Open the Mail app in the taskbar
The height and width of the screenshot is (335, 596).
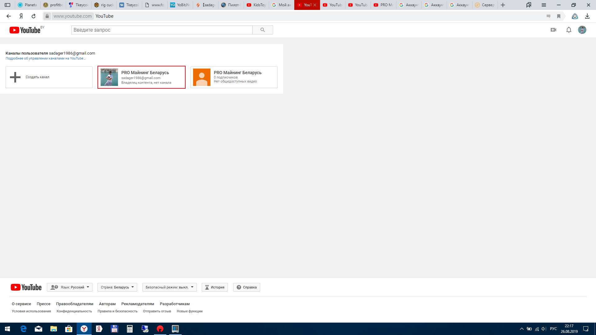coord(38,329)
